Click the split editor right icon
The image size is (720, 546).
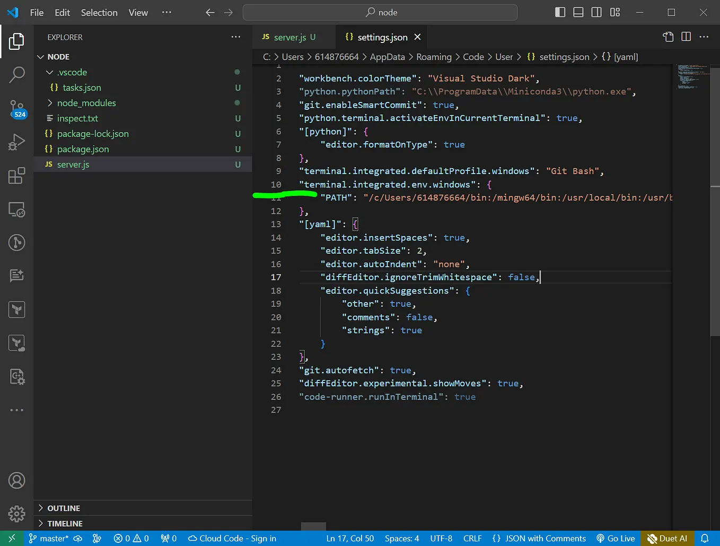686,37
